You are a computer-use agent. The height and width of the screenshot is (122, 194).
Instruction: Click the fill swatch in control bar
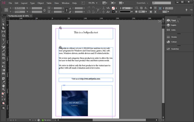(113, 8)
